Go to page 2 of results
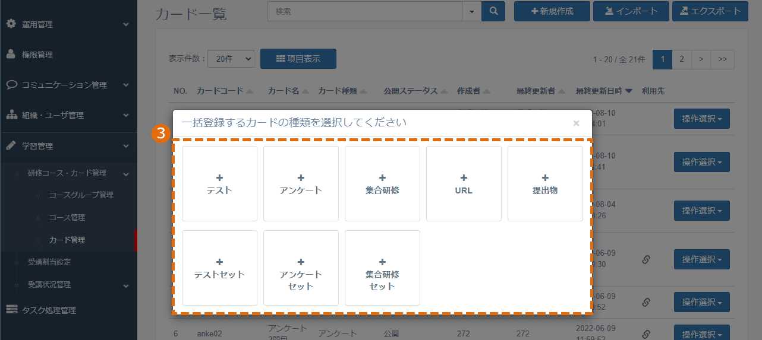This screenshot has height=340, width=762. pyautogui.click(x=682, y=59)
